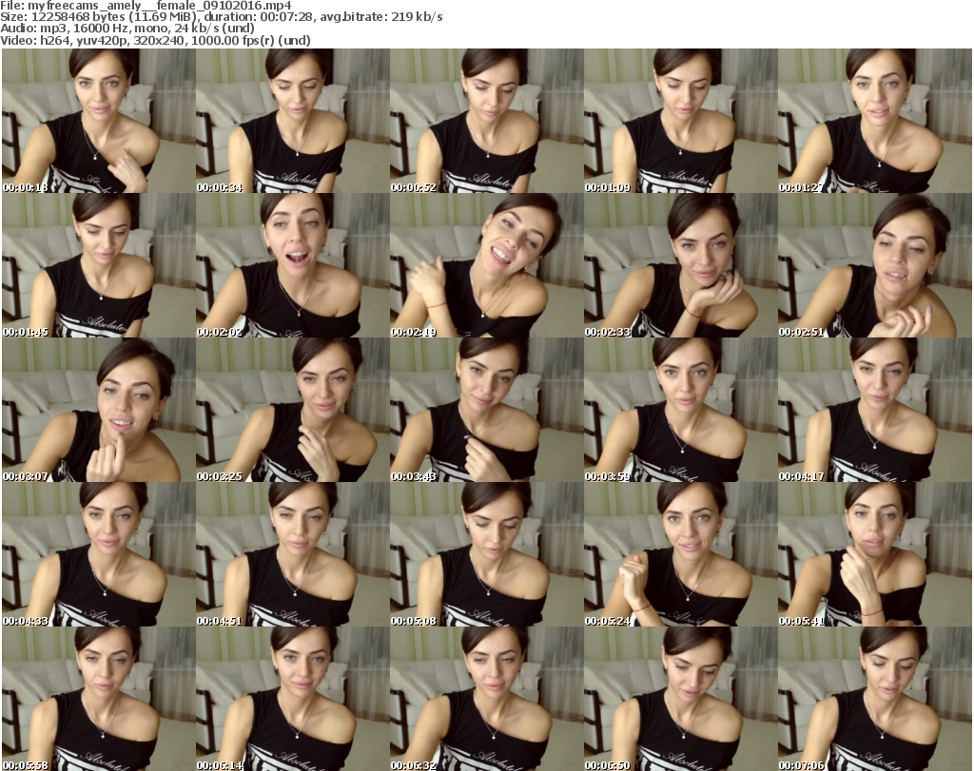This screenshot has width=974, height=771.
Task: Select the last thumbnail at 00:07:06
Action: [874, 699]
